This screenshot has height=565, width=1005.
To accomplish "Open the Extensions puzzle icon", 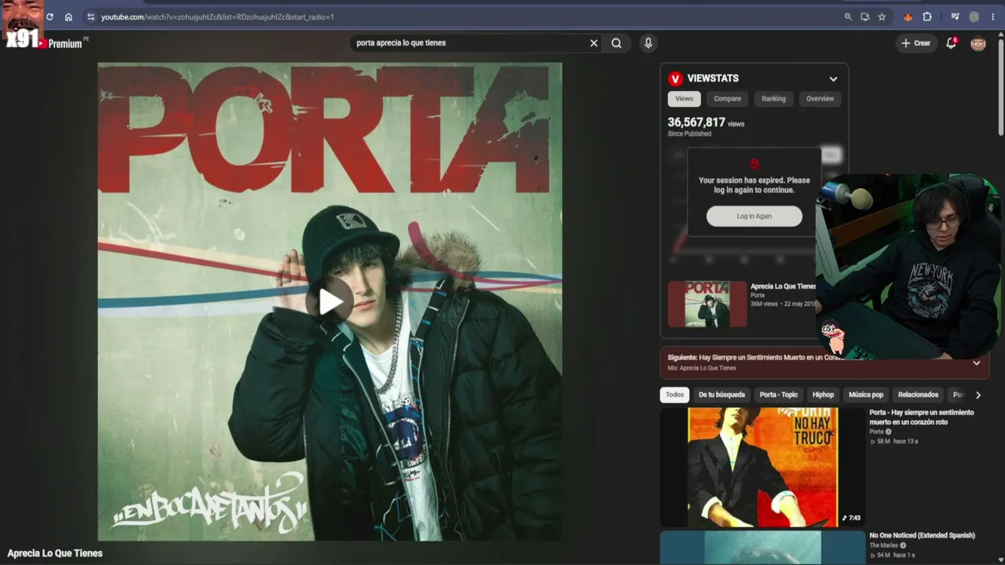I will point(927,16).
